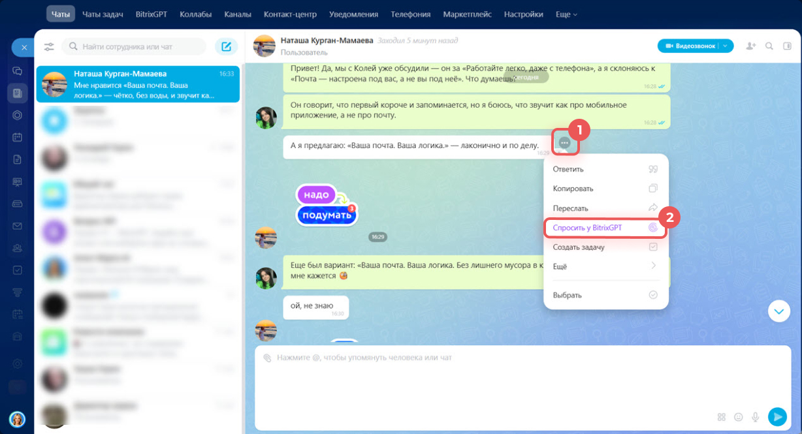This screenshot has height=434, width=802.
Task: Open the 'Еще' dropdown in top navigation
Action: [x=566, y=14]
